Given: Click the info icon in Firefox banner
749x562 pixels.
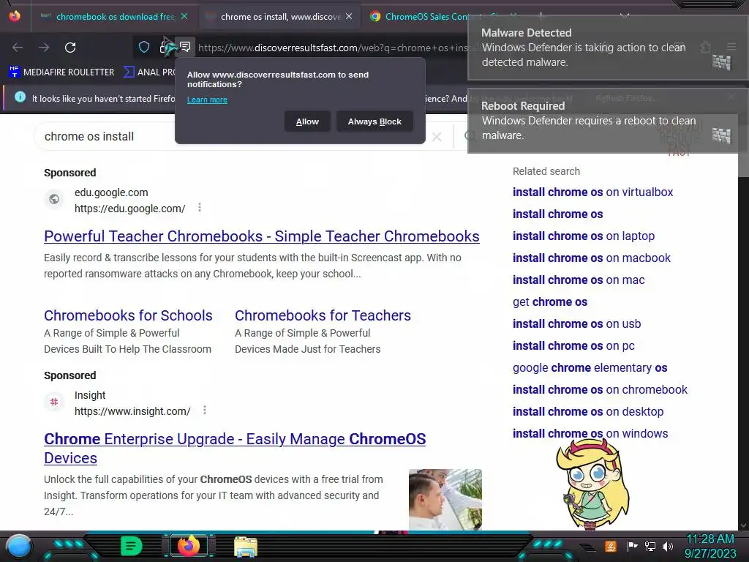Looking at the screenshot, I should point(20,97).
